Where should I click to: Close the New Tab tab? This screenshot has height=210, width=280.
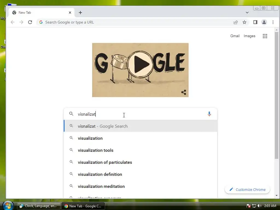[x=70, y=13]
